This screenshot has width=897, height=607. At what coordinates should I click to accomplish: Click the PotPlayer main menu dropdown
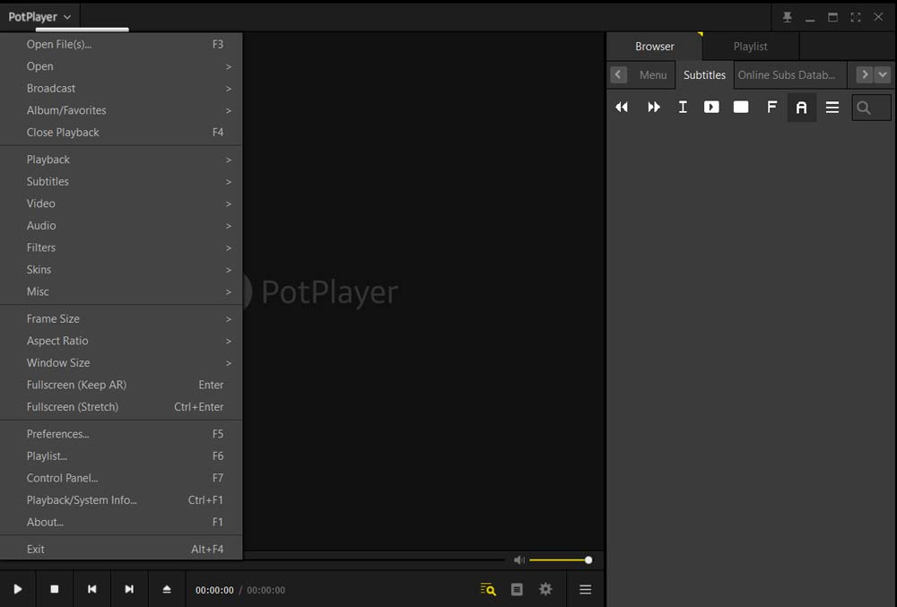point(39,17)
